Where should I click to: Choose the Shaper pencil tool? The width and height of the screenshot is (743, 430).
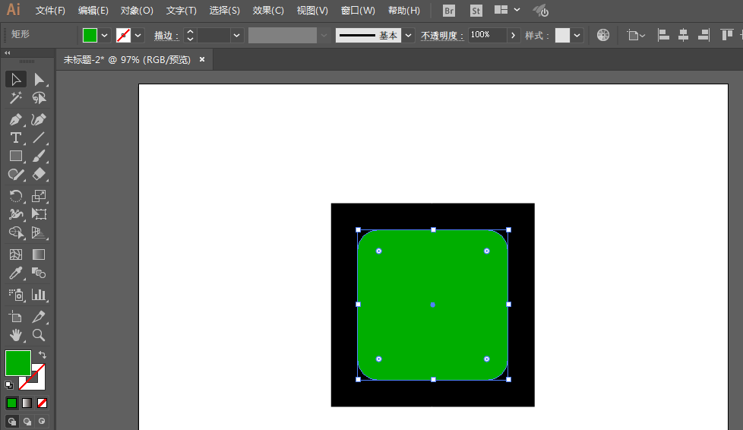[16, 175]
